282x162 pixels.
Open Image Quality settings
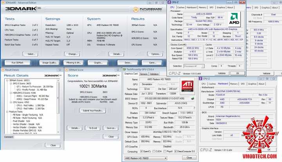click(x=50, y=63)
